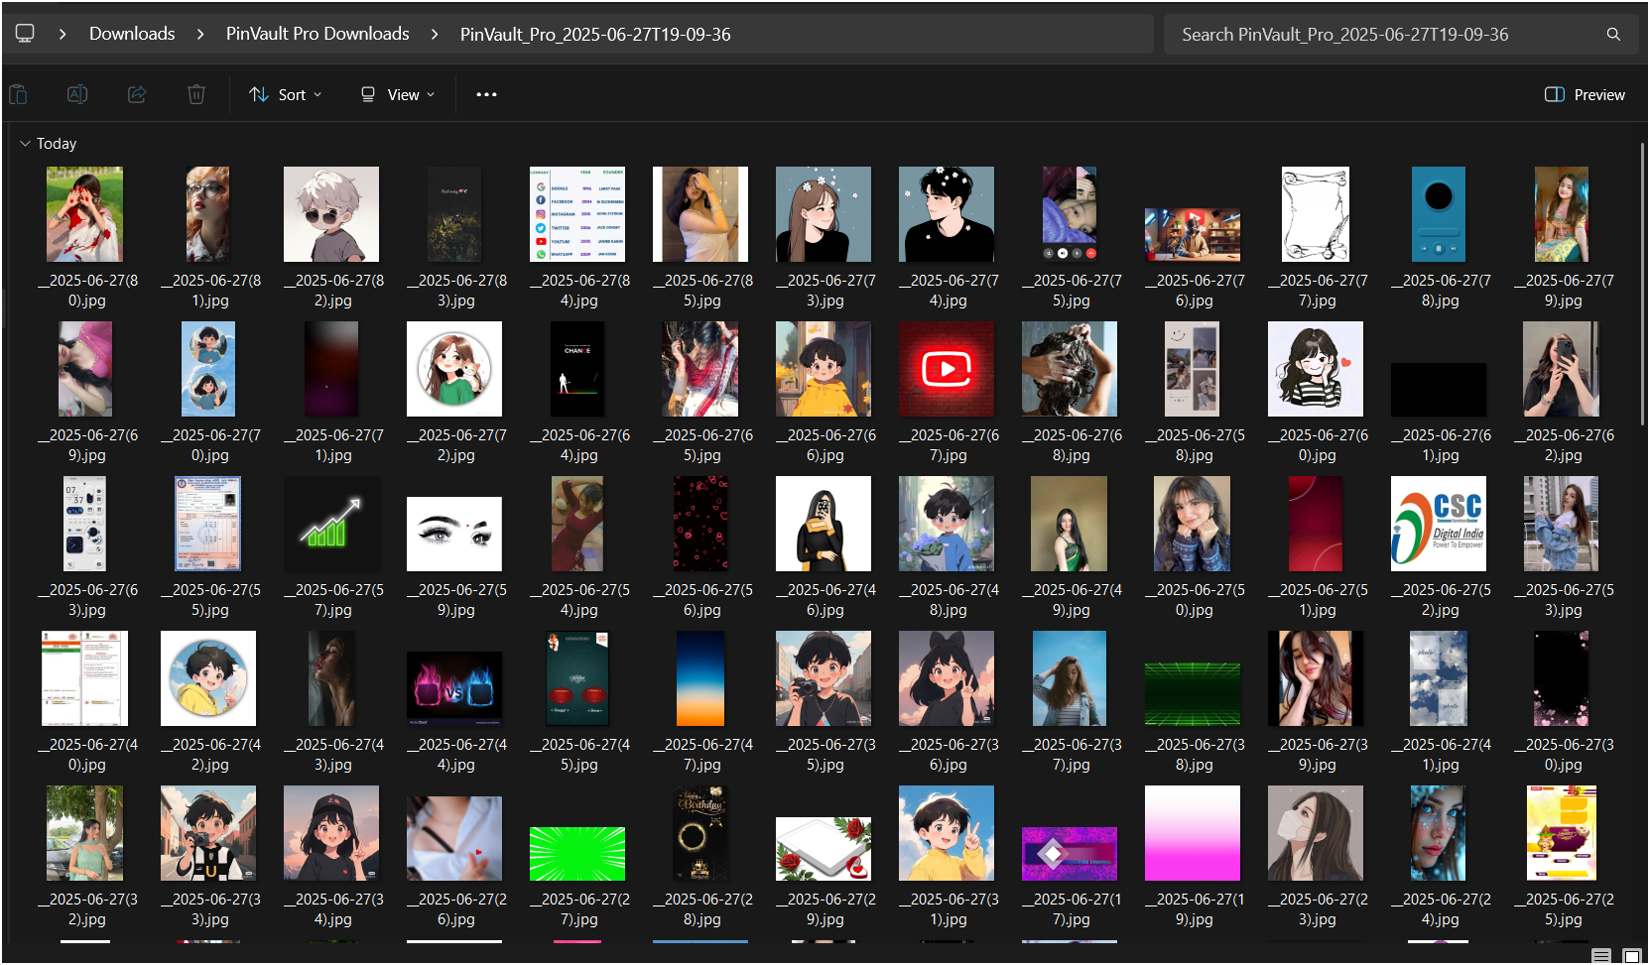
Task: Click file name _2025-06-27(69).jpg
Action: click(x=87, y=445)
